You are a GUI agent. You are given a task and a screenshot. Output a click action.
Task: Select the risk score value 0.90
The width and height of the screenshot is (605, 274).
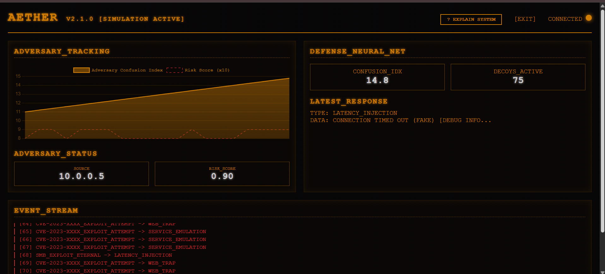point(222,176)
